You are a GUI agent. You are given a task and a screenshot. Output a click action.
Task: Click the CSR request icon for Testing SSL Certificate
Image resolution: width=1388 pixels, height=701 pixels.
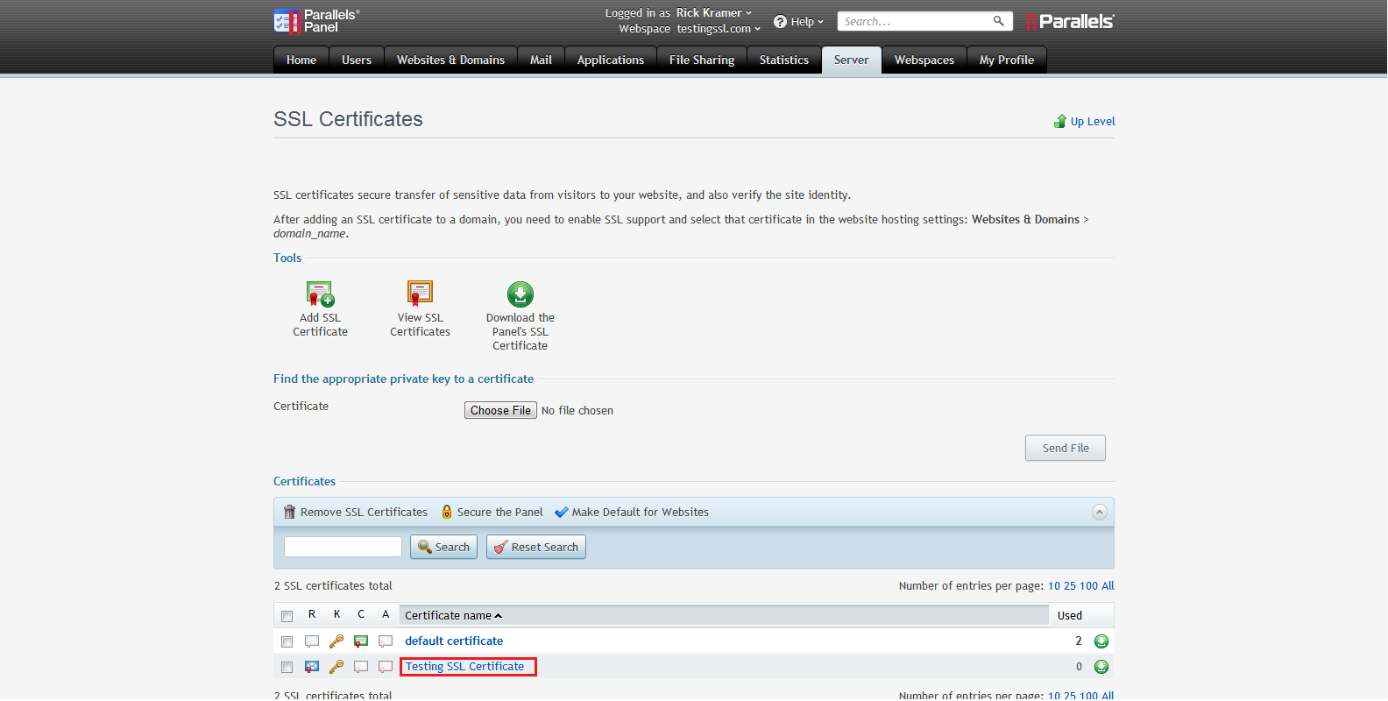[x=311, y=667]
